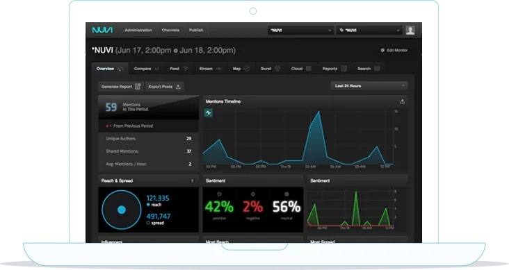Click the neutral sentiment icon above 56%
Image resolution: width=509 pixels, height=270 pixels.
(286, 194)
